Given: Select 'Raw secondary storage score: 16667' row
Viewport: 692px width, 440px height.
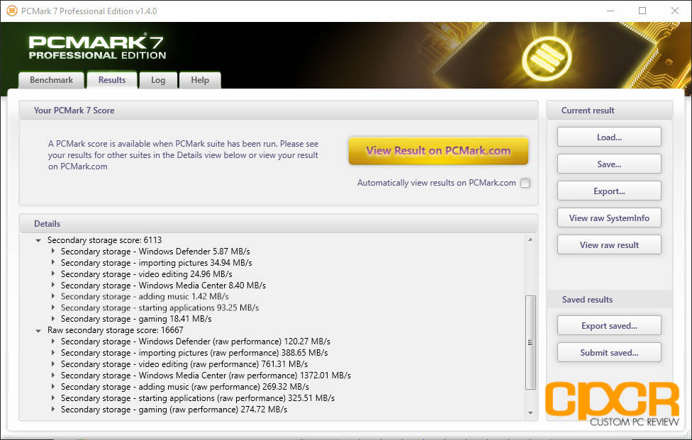Looking at the screenshot, I should tap(115, 330).
